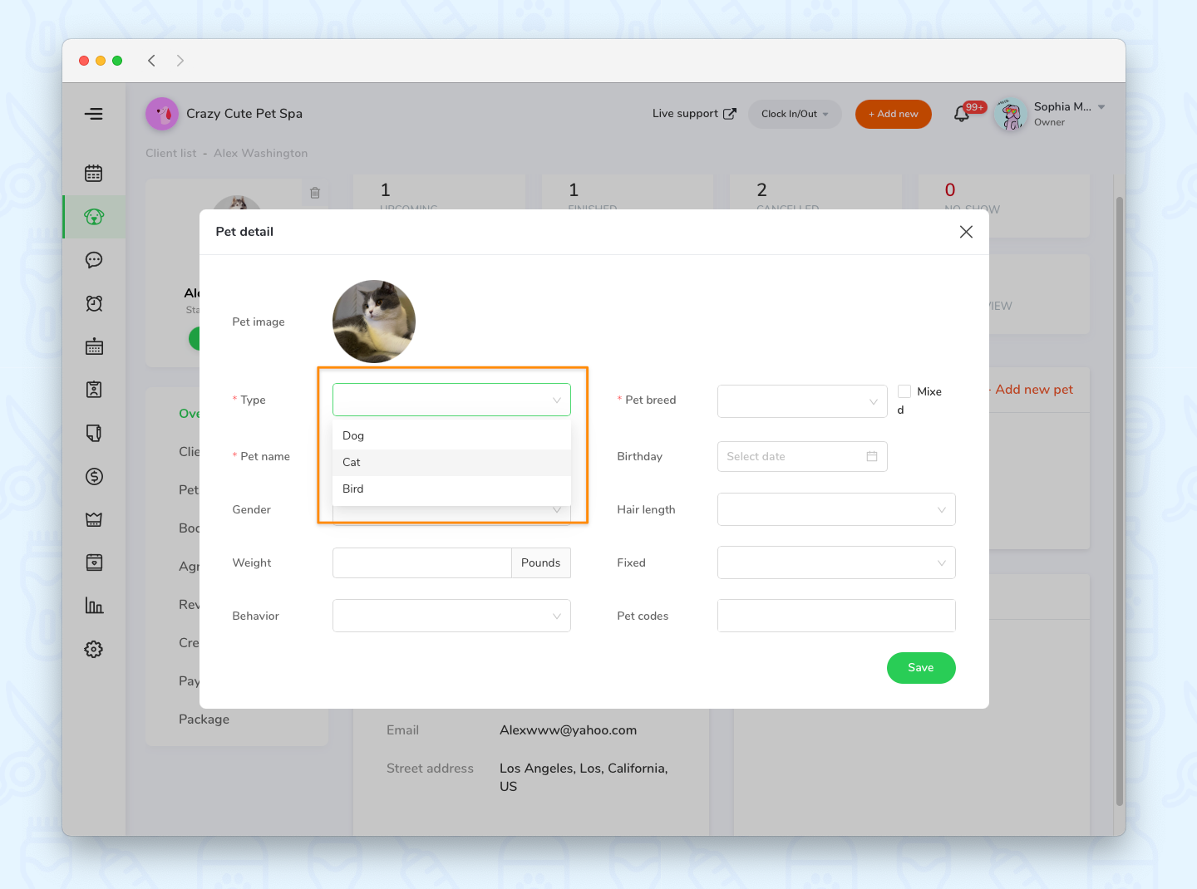The width and height of the screenshot is (1197, 889).
Task: Click the Pounds weight unit button
Action: 541,562
